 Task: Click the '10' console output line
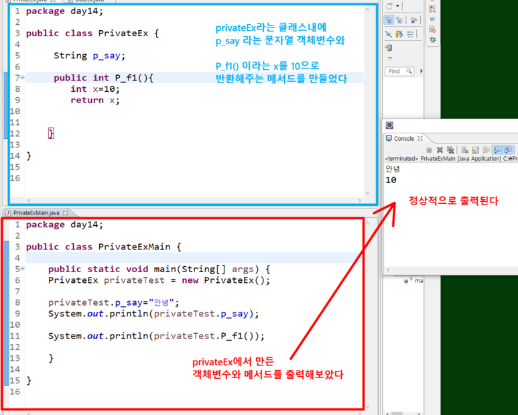(391, 180)
